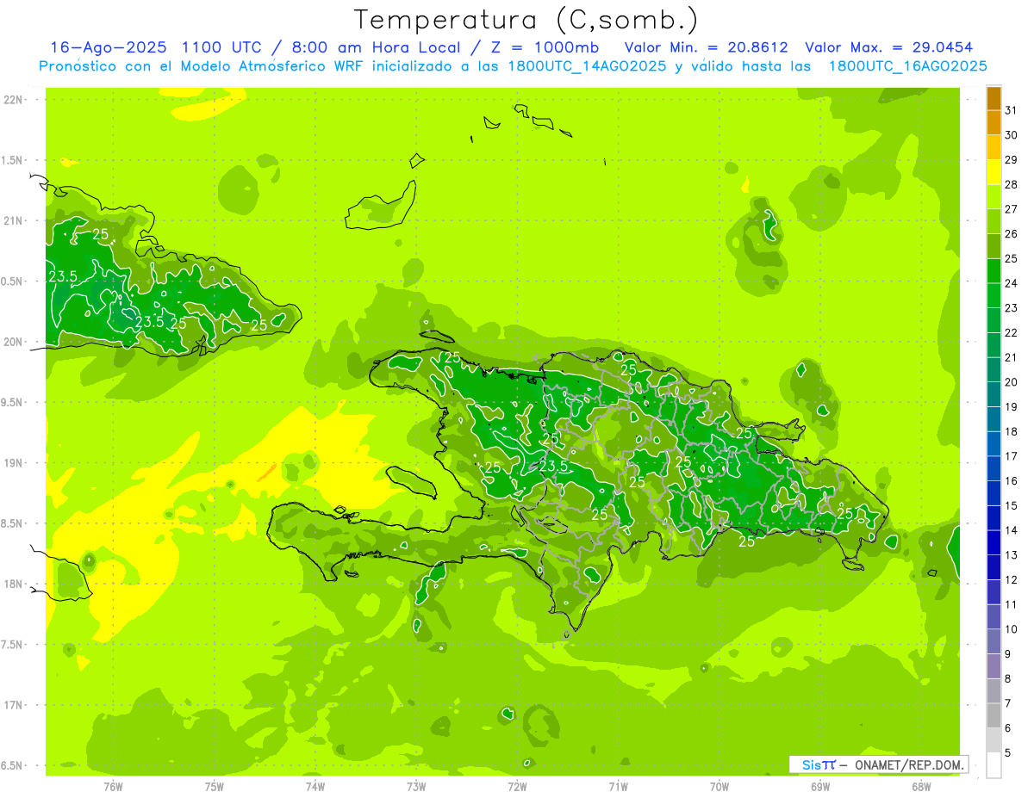Click the "ONAMET/REP.DOM." credit text
This screenshot has width=1034, height=798.
coord(908,764)
